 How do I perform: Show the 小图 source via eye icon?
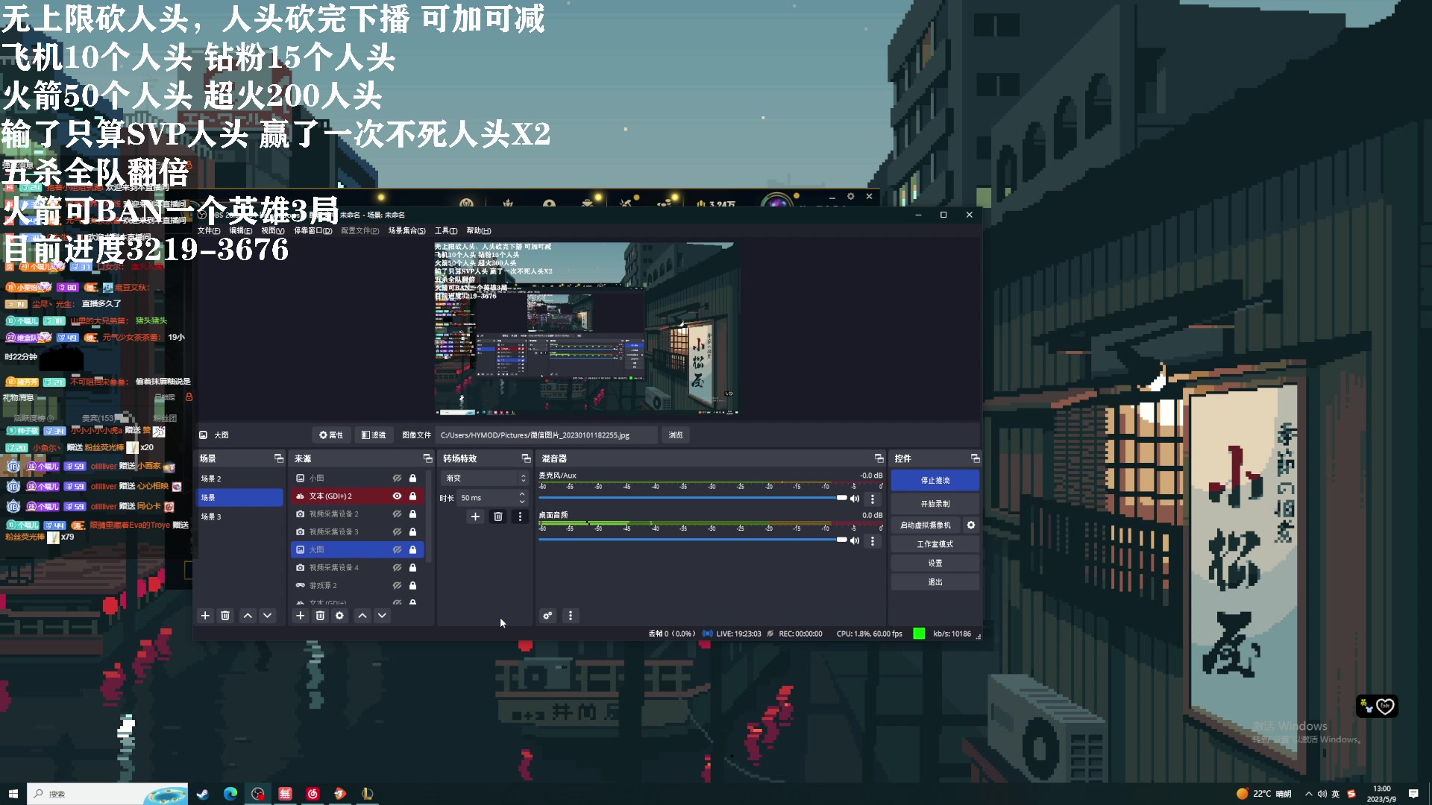click(x=397, y=479)
